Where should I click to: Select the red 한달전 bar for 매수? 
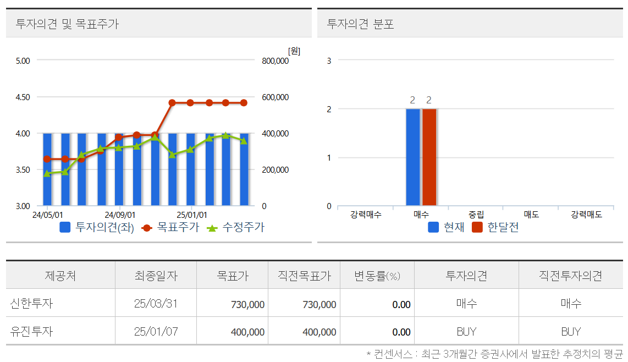(429, 157)
